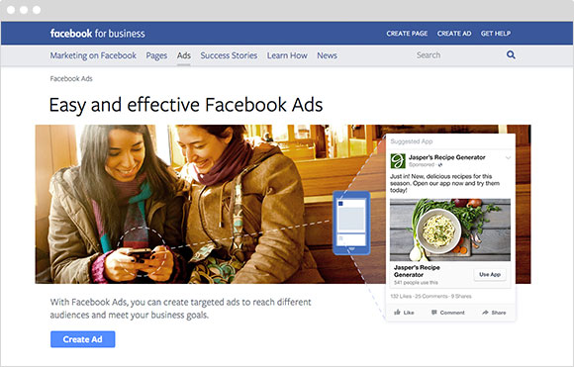Click the Facebook Ads breadcrumb

[71, 79]
